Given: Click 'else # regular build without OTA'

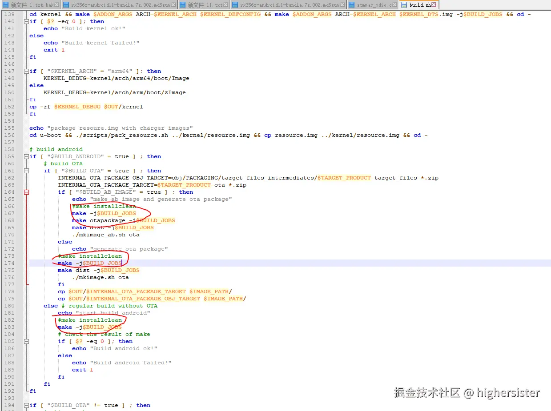Looking at the screenshot, I should click(x=100, y=306).
